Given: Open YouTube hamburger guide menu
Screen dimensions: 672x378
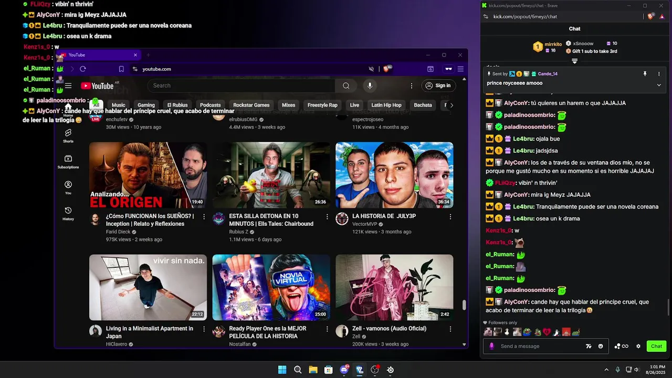Looking at the screenshot, I should [68, 86].
